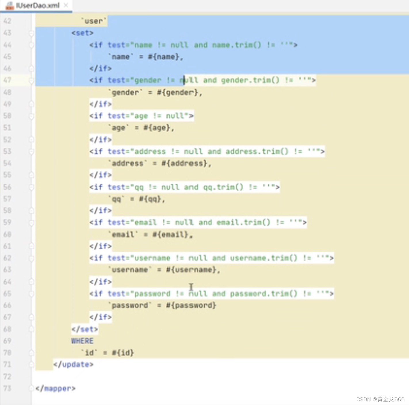Switch to the IUserDao.xml tab
Screen dimensions: 409x405
tap(38, 5)
